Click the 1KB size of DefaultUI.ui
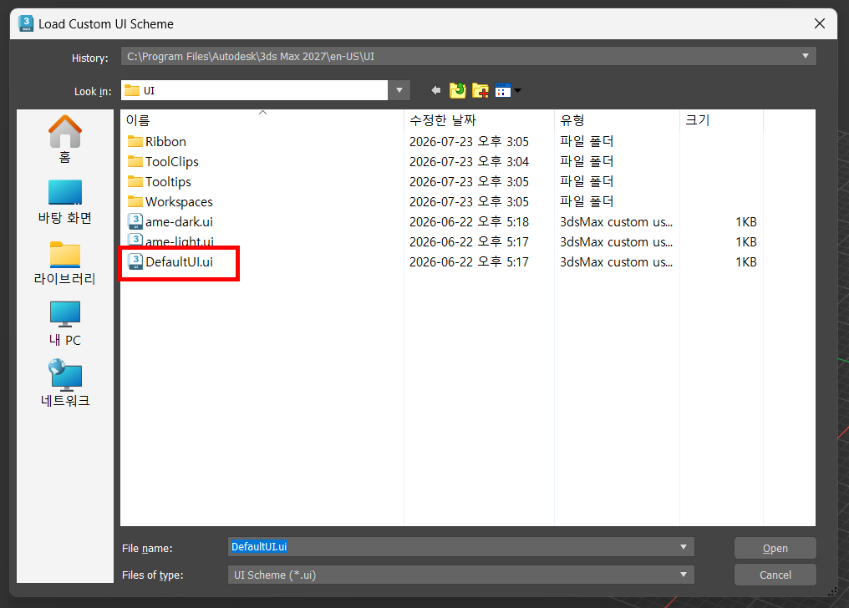849x608 pixels. pyautogui.click(x=745, y=261)
